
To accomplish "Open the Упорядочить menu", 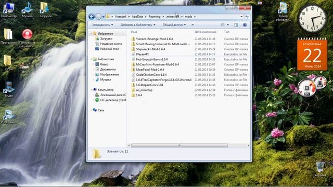I will tap(103, 25).
